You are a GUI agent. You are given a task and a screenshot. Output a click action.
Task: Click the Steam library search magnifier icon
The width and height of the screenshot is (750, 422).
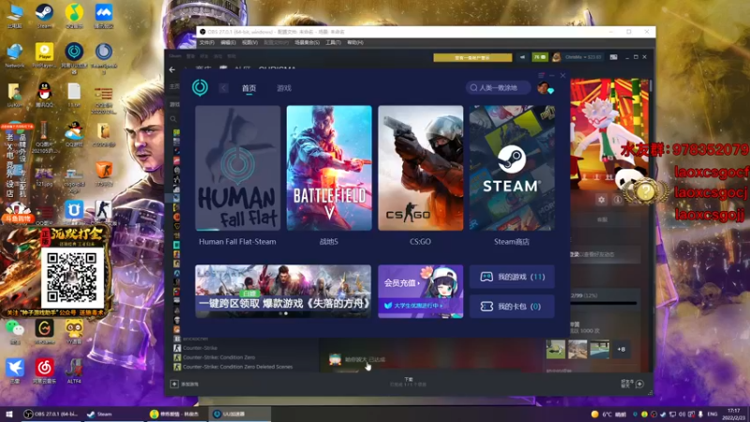coord(173,119)
